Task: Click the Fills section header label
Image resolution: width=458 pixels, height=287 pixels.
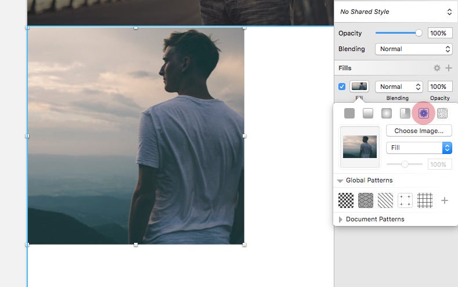Action: [x=345, y=68]
